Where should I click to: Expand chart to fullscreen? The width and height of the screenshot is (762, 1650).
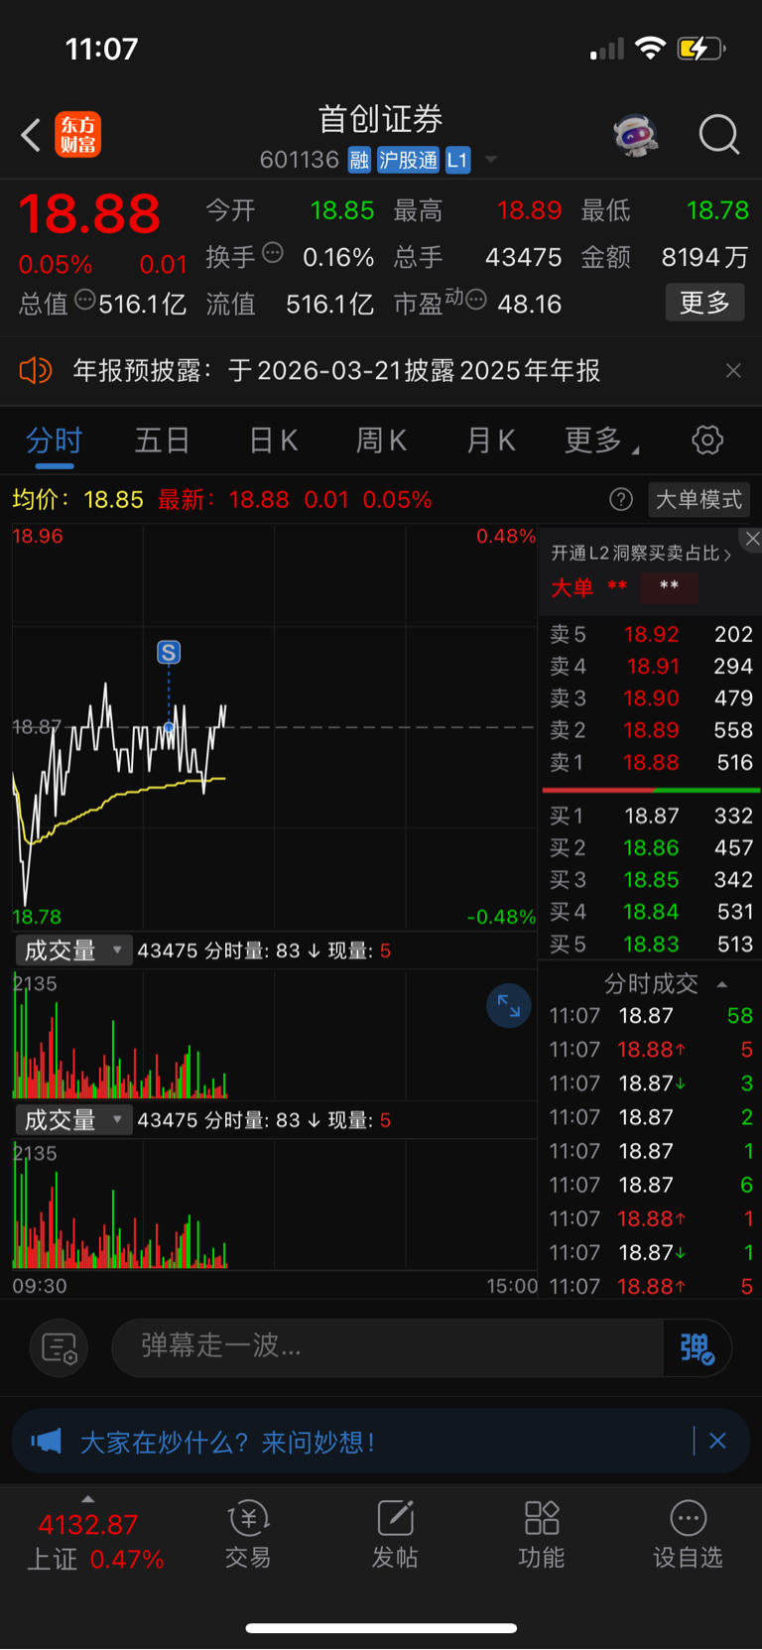[x=509, y=1006]
